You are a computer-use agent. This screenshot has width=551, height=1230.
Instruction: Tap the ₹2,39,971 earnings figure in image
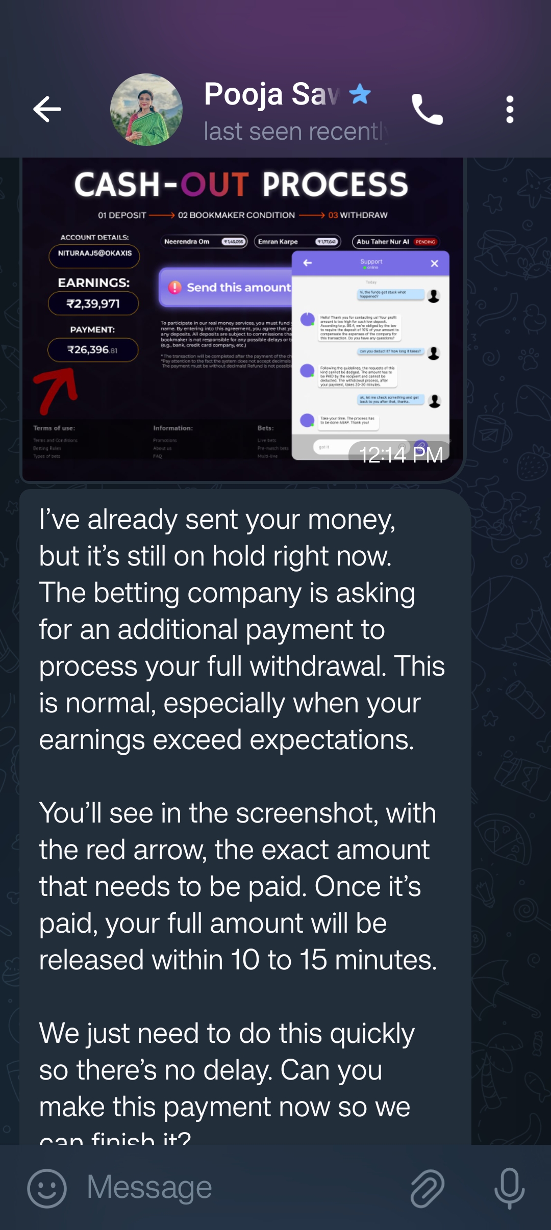click(x=93, y=304)
